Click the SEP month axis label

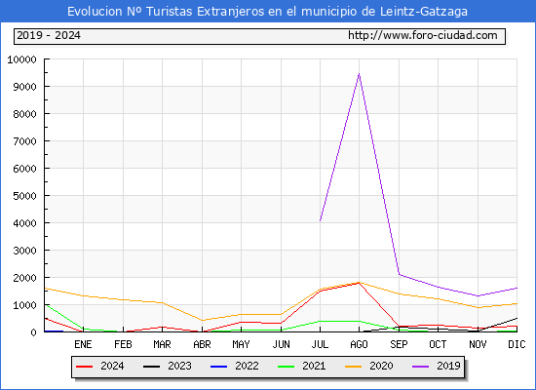tap(399, 344)
